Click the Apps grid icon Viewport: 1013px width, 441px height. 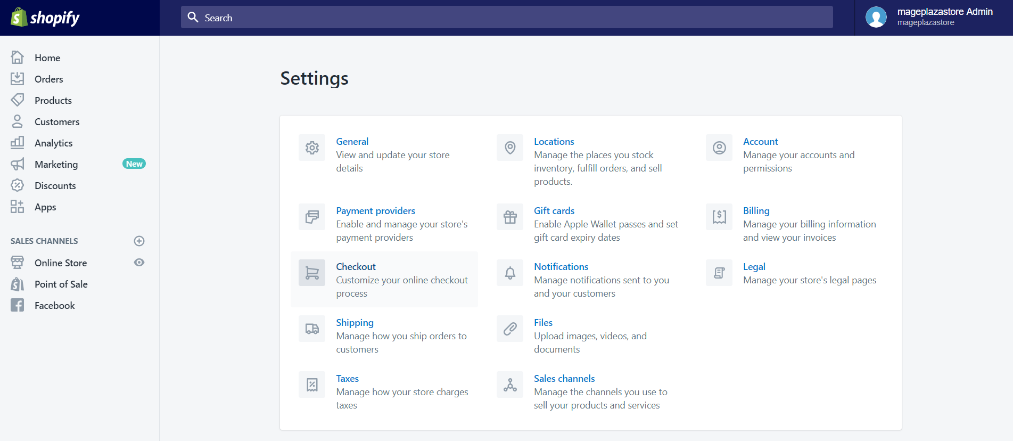17,207
